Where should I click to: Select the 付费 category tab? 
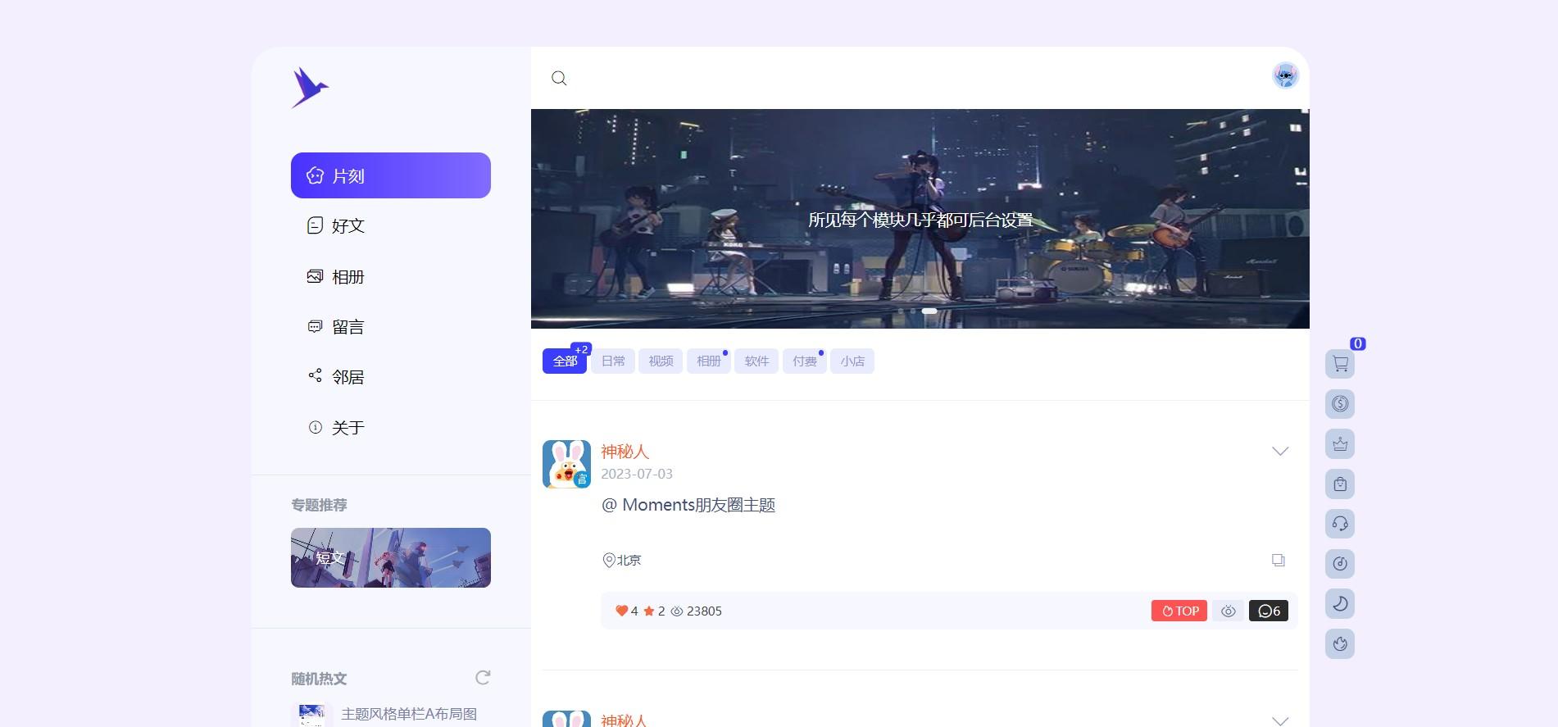click(804, 361)
